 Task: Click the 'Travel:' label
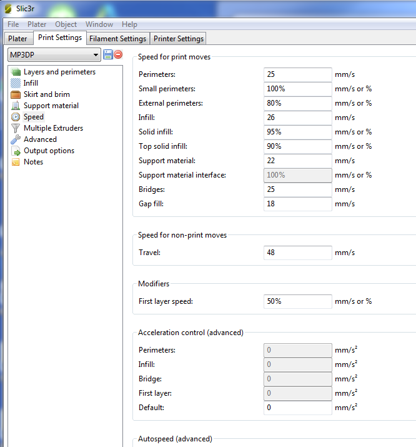pyautogui.click(x=149, y=253)
